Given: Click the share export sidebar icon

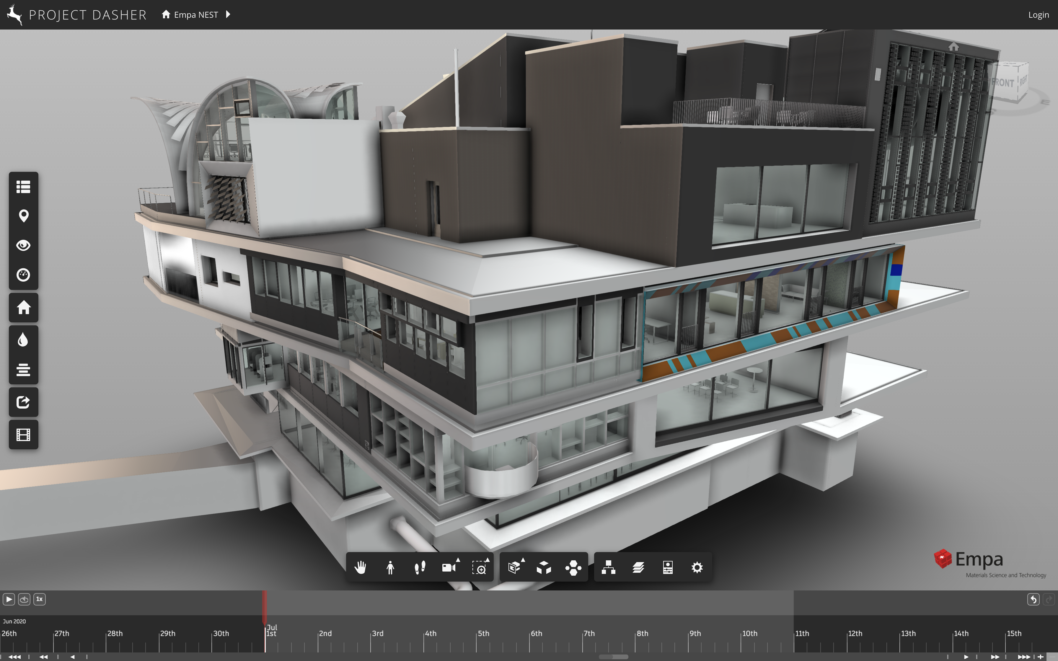Looking at the screenshot, I should tap(24, 402).
